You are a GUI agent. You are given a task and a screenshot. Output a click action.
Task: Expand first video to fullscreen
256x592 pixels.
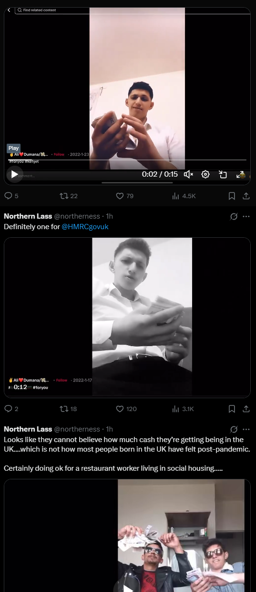pos(240,174)
